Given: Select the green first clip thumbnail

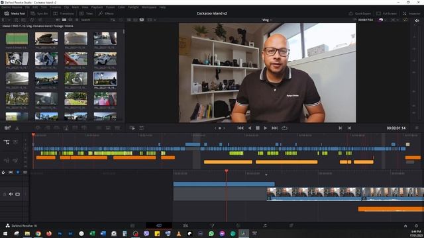Looking at the screenshot, I should tap(17, 38).
